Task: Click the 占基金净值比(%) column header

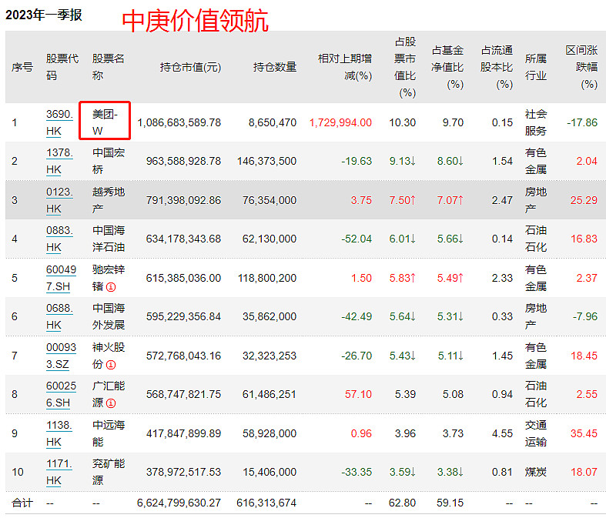Action: pyautogui.click(x=447, y=67)
